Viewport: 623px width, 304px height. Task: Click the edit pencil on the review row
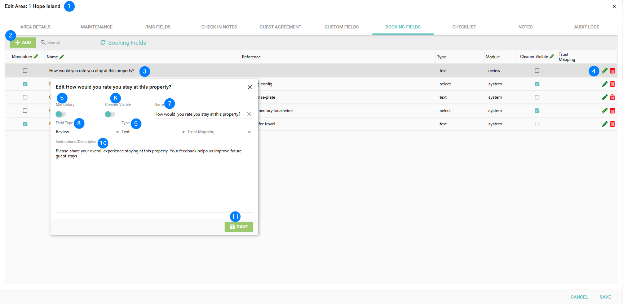point(605,71)
